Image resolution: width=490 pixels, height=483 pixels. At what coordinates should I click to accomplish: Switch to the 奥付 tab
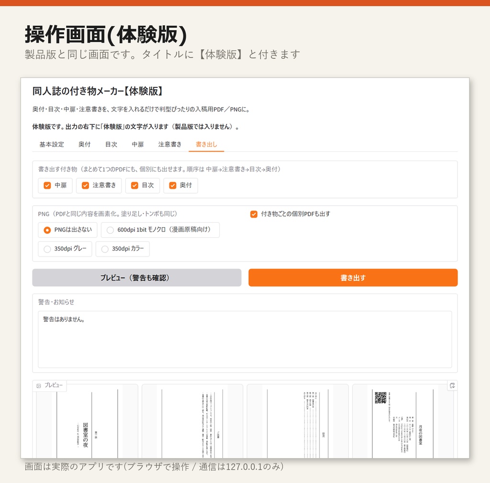84,144
